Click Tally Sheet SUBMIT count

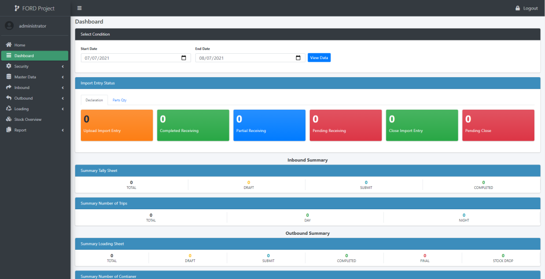pos(366,182)
